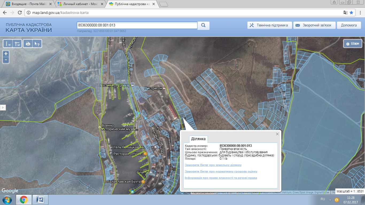Open the Шари layers panel

tap(353, 44)
